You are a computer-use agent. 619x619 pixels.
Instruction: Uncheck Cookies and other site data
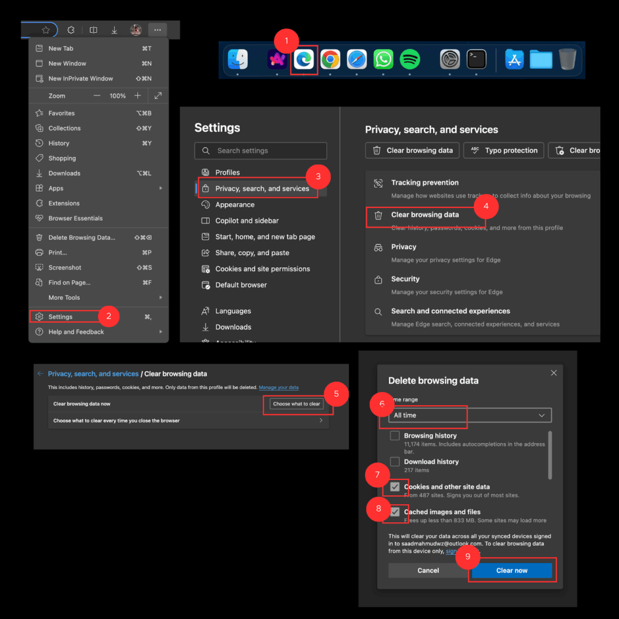coord(394,487)
